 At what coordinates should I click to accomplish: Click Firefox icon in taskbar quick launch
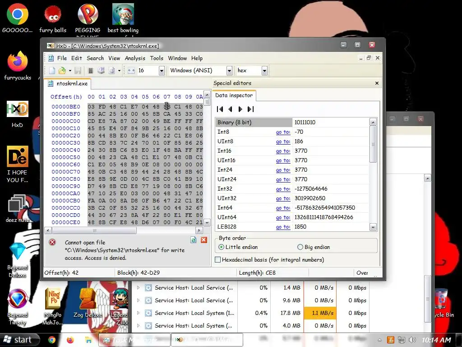tap(70, 340)
